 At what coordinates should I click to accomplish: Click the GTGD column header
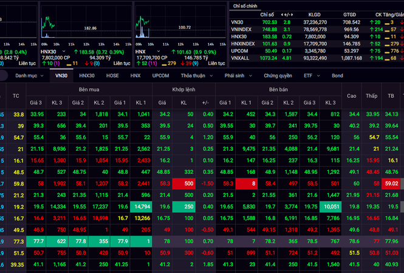click(x=349, y=15)
